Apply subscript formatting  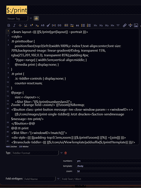[37, 26]
